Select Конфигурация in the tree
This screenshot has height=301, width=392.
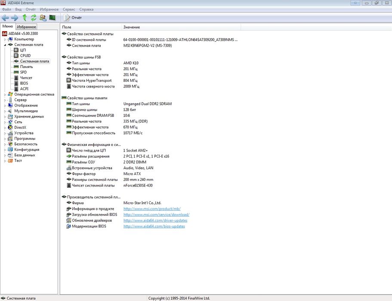(x=27, y=149)
